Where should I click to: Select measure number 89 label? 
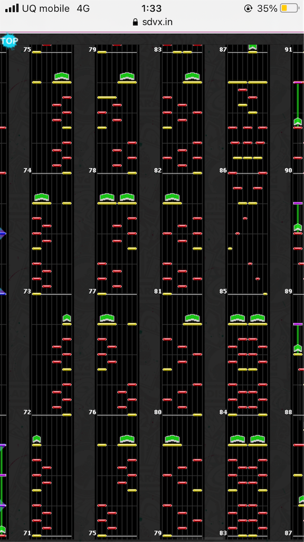click(289, 292)
